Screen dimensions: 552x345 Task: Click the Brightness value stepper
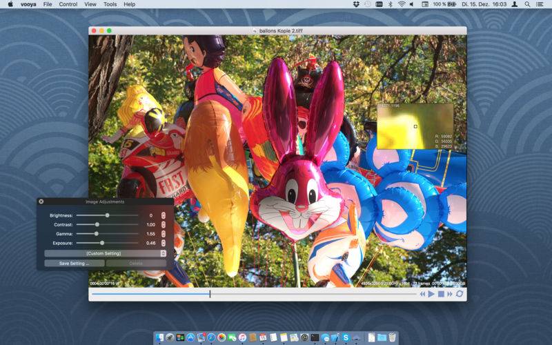pyautogui.click(x=164, y=215)
